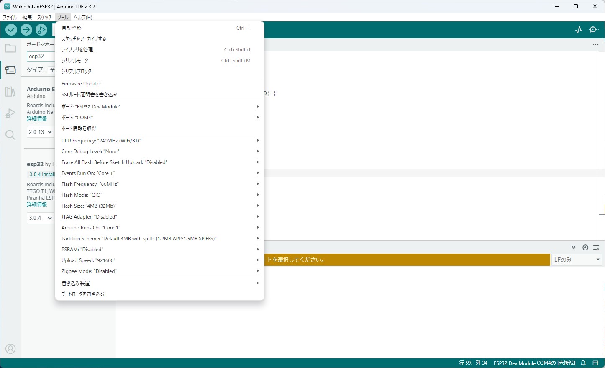
Task: Open the Sketchbook folder sidebar icon
Action: click(x=10, y=49)
